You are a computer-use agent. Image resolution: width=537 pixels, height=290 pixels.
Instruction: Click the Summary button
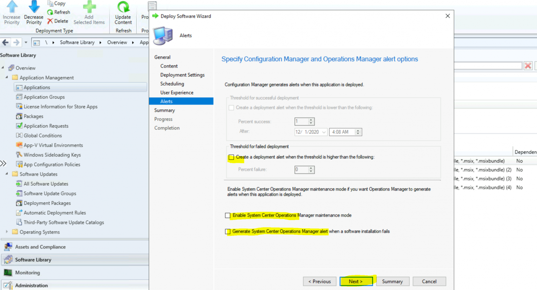click(392, 281)
